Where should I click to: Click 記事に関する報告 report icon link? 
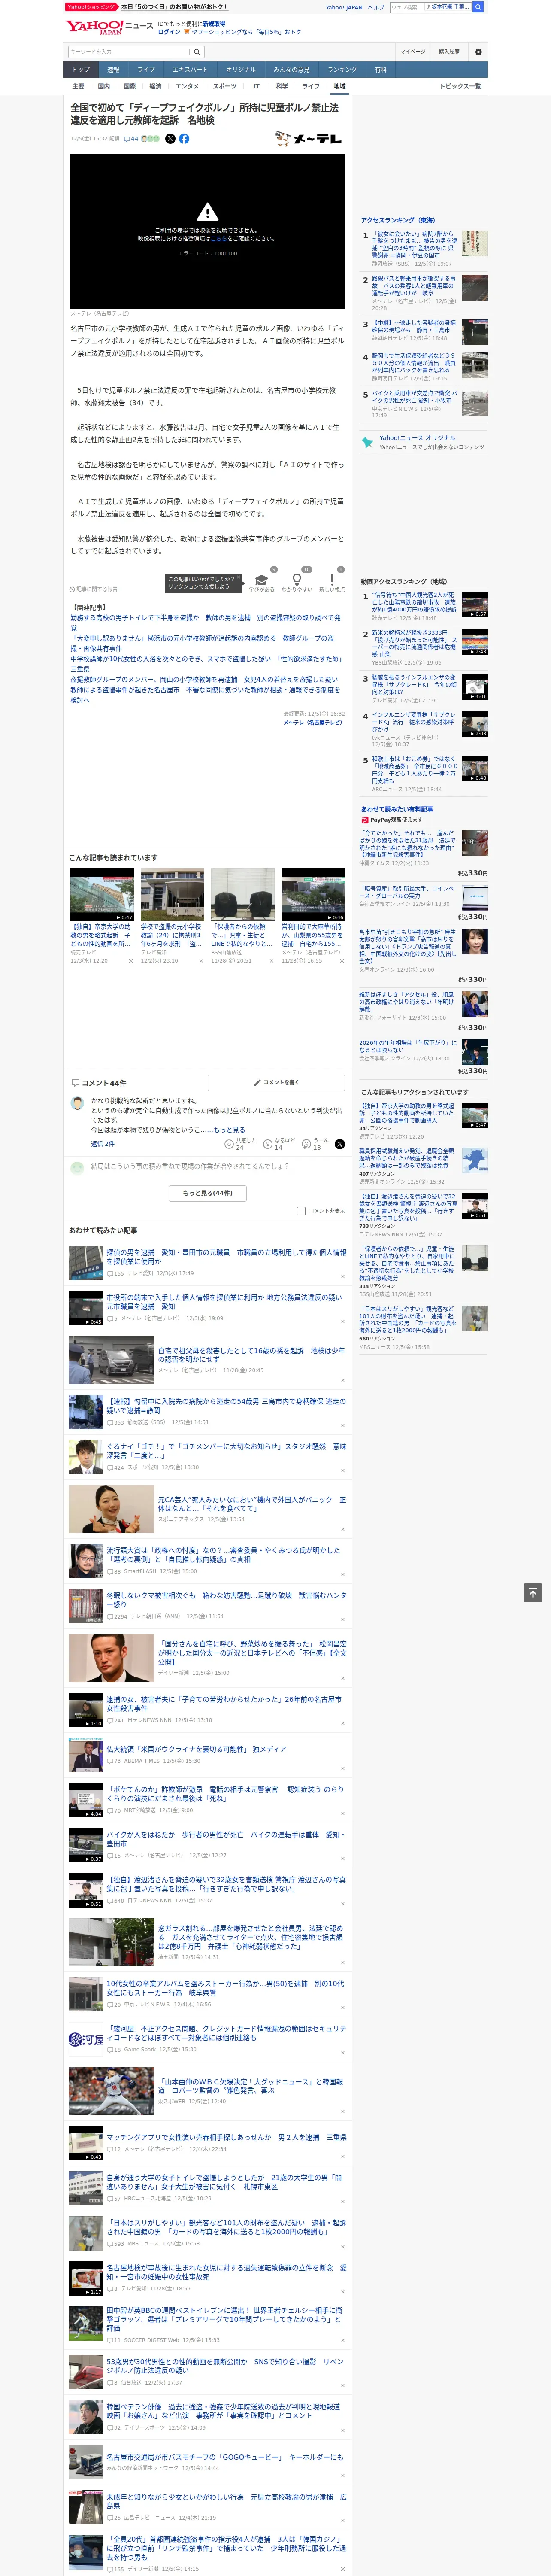coord(93,590)
